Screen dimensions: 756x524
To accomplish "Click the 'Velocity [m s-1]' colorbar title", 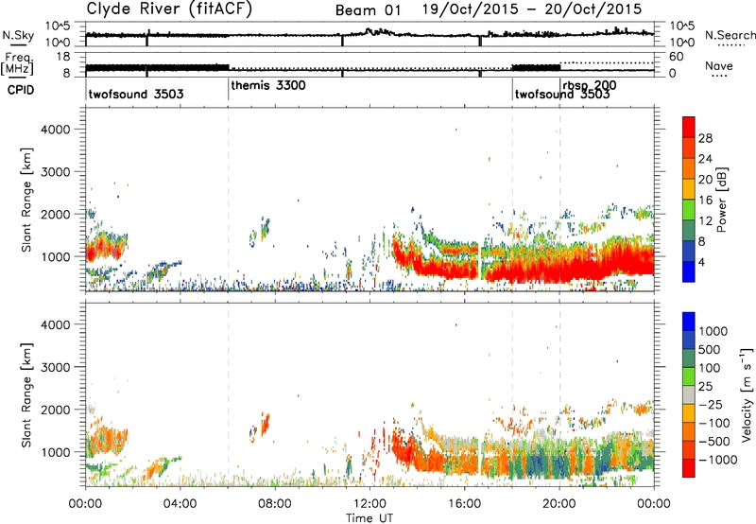I will pyautogui.click(x=747, y=394).
